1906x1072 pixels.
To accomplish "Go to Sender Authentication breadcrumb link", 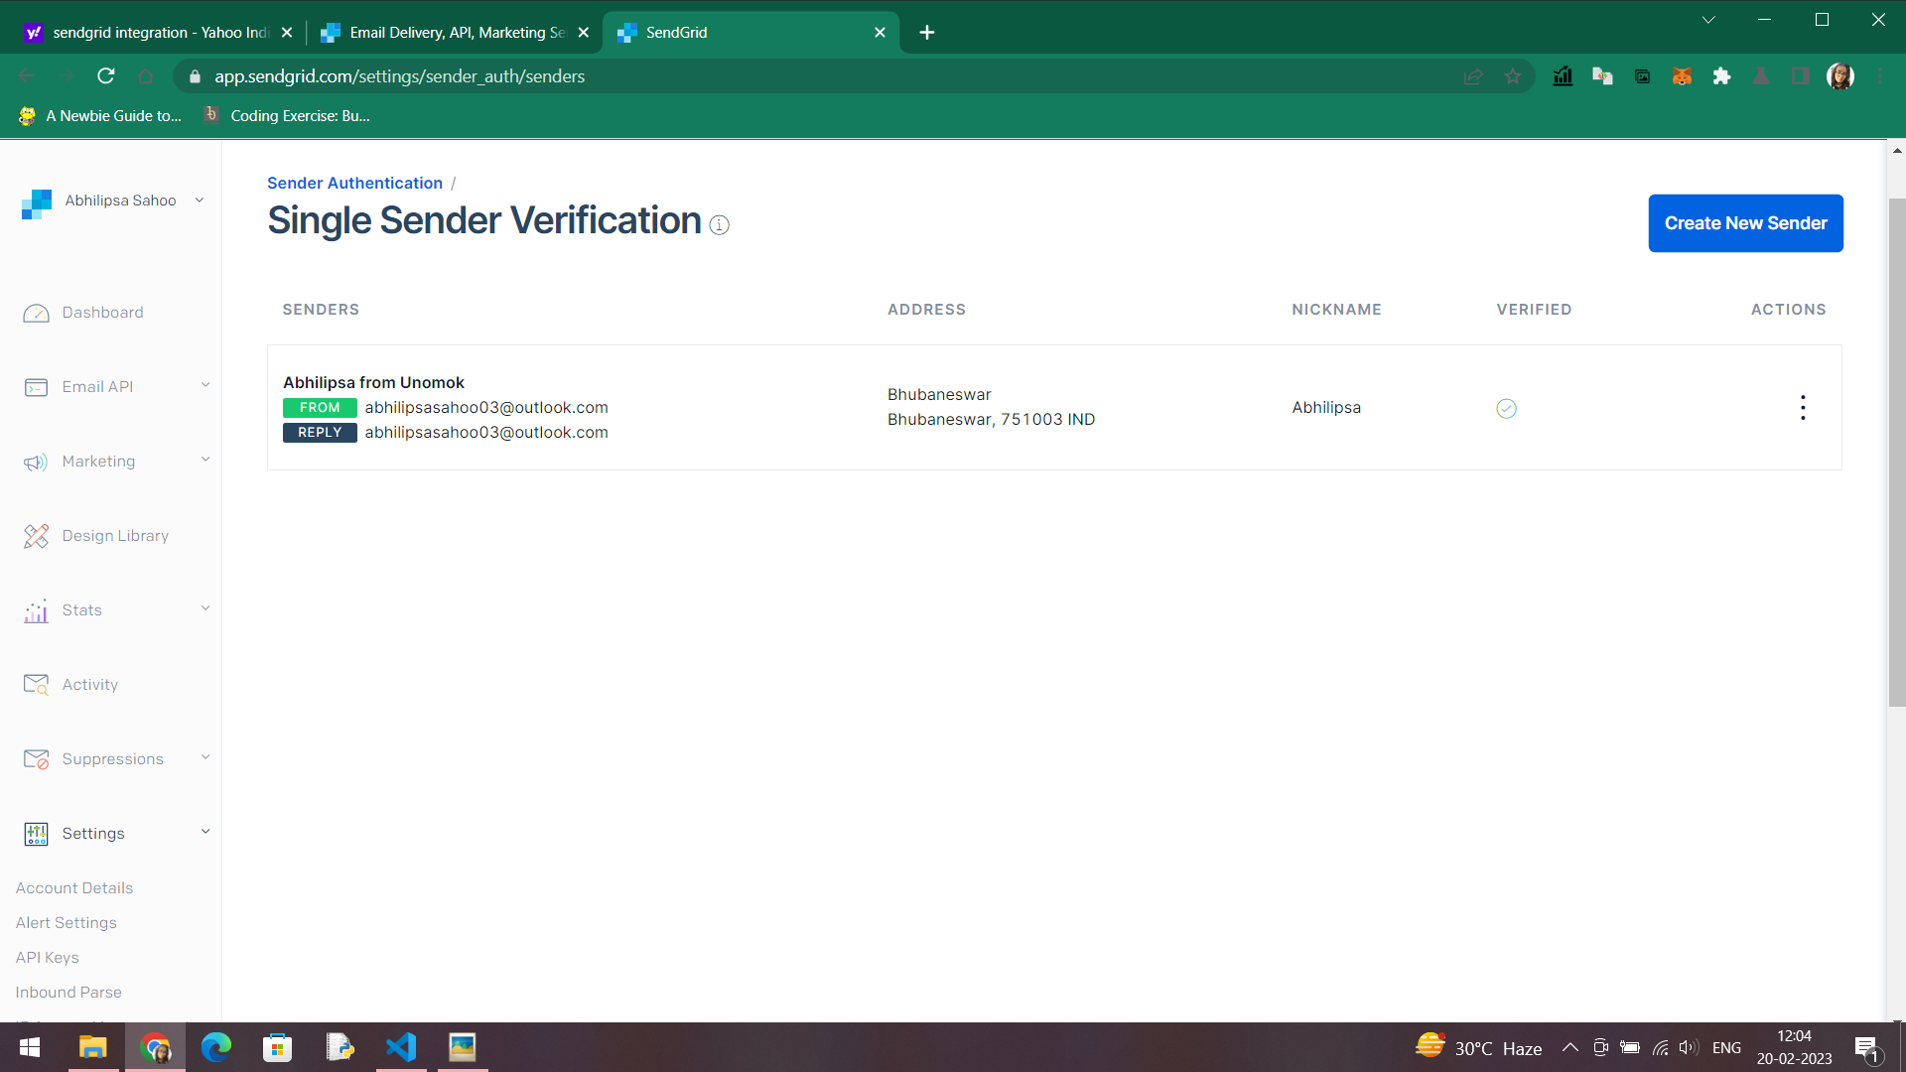I will [354, 184].
